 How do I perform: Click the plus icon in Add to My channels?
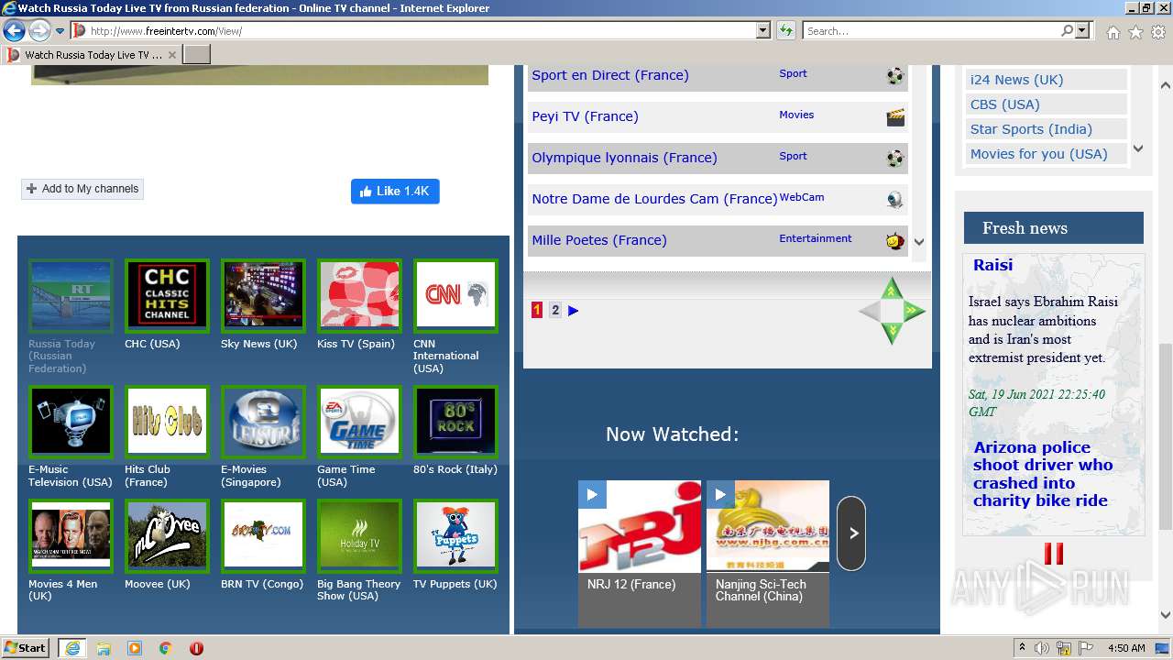(32, 189)
